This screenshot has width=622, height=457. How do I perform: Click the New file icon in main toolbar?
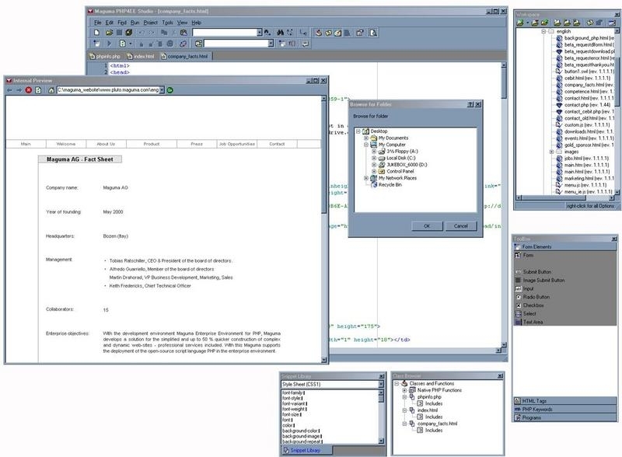point(96,33)
